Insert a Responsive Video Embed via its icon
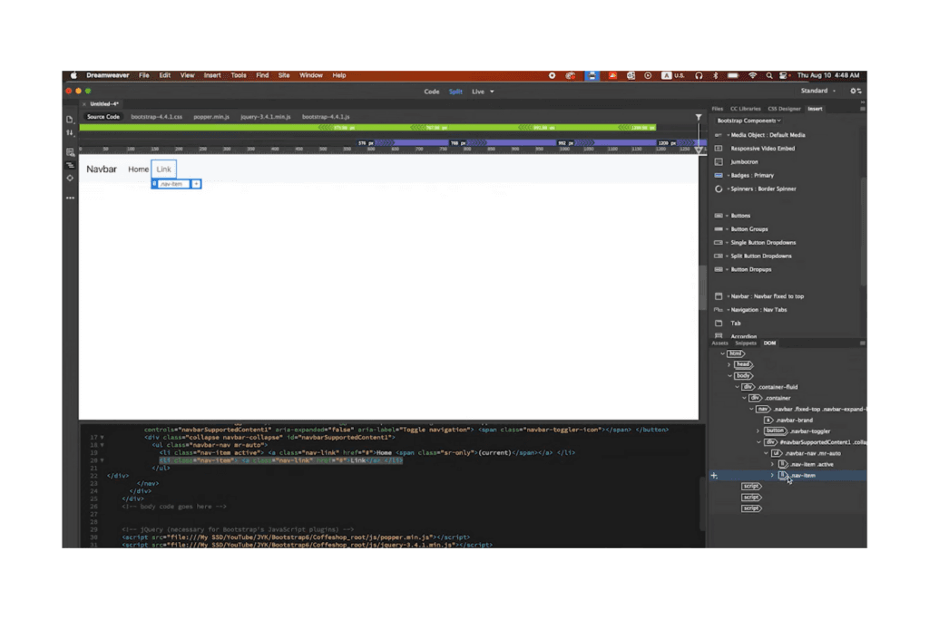The image size is (929, 619). pos(719,149)
